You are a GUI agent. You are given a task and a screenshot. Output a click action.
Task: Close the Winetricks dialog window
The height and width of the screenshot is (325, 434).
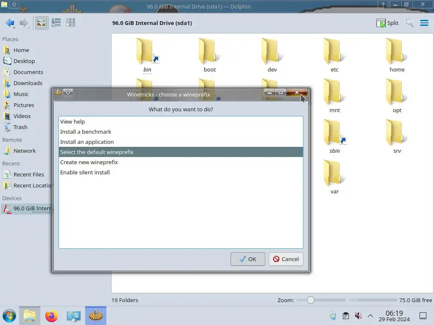[297, 92]
